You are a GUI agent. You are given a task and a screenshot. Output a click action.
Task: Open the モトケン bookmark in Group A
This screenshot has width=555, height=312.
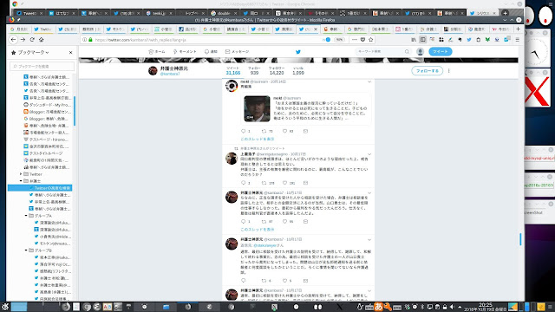[52, 244]
